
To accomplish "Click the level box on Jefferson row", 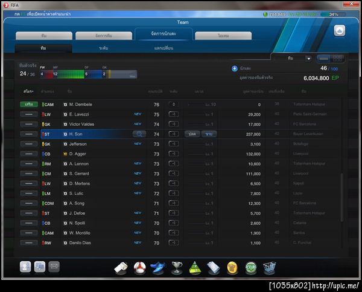I will tap(174, 144).
